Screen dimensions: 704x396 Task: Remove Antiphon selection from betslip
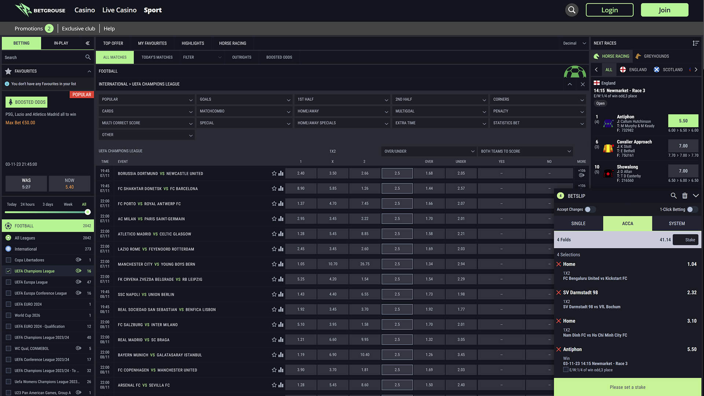559,349
